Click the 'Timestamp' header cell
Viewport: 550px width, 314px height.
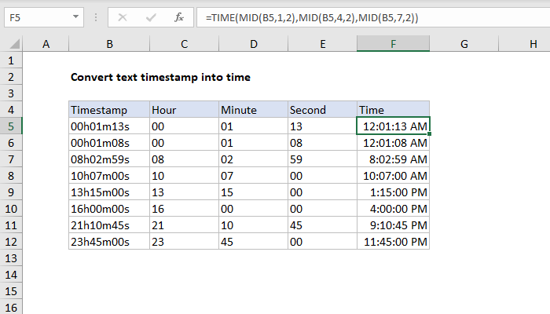[109, 109]
